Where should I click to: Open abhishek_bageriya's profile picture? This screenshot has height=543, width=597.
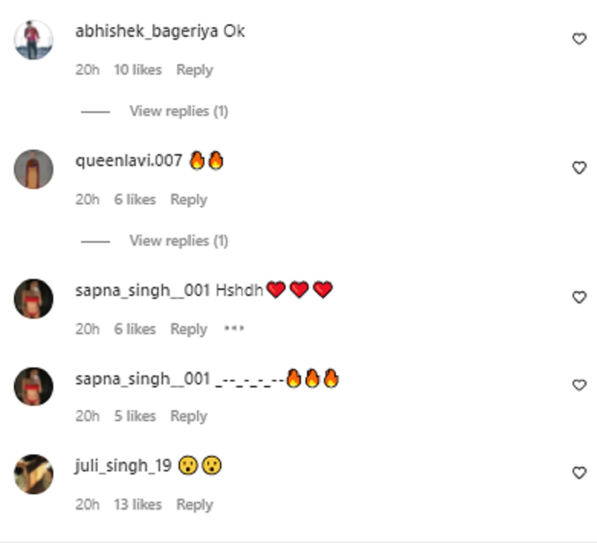pos(33,40)
